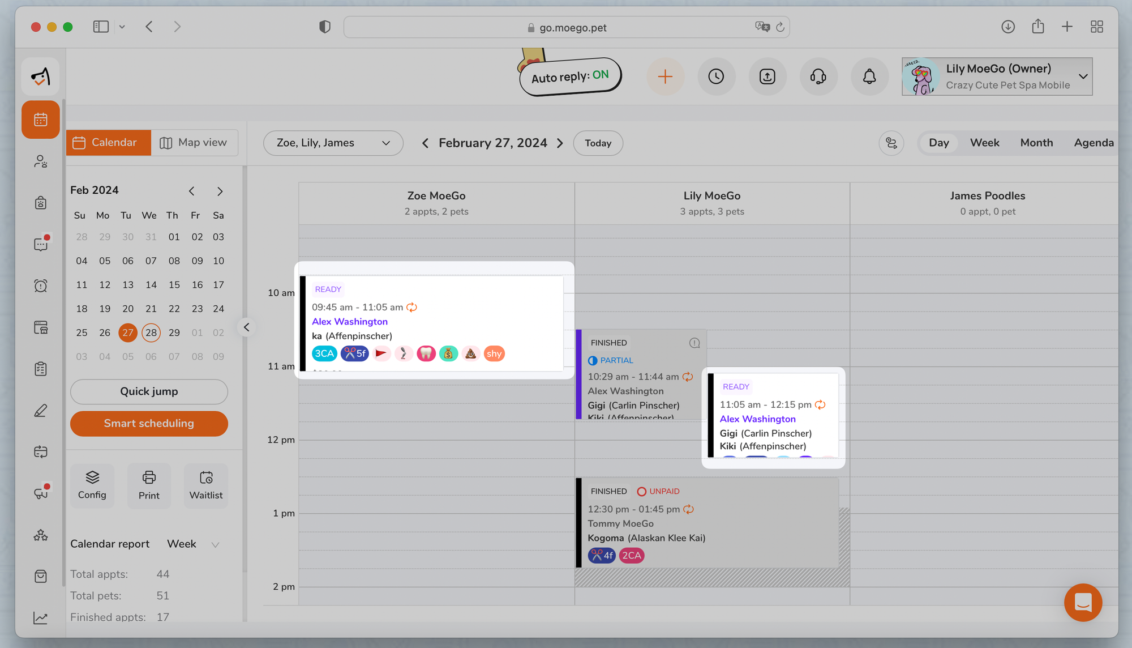Switch to the Week view tab

click(984, 143)
